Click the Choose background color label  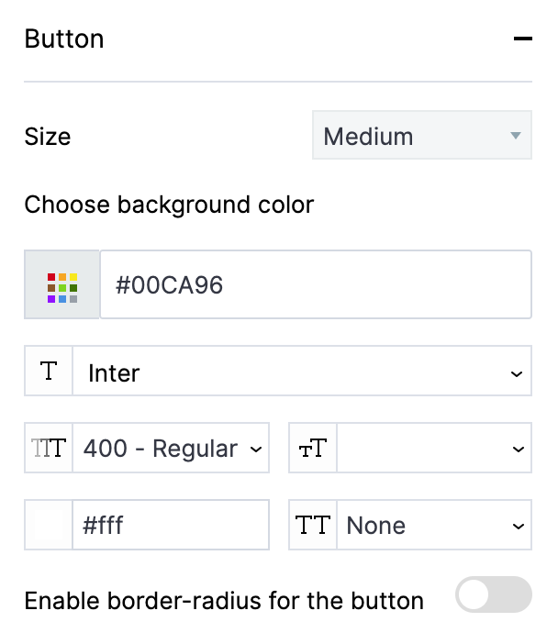pos(169,204)
